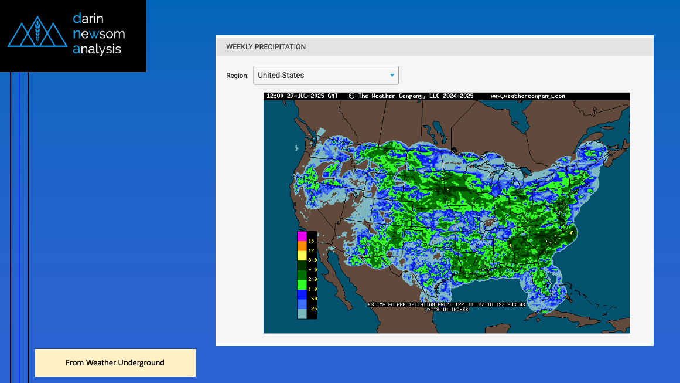
Task: Click the darin newsom analysis text
Action: coord(98,34)
